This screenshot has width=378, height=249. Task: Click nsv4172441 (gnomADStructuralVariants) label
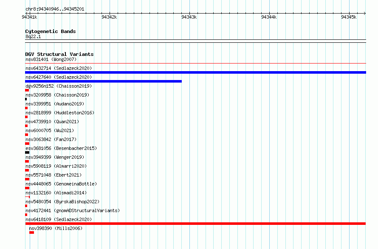click(x=73, y=210)
